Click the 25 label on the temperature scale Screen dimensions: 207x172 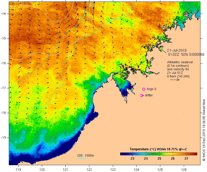pyautogui.click(x=159, y=158)
